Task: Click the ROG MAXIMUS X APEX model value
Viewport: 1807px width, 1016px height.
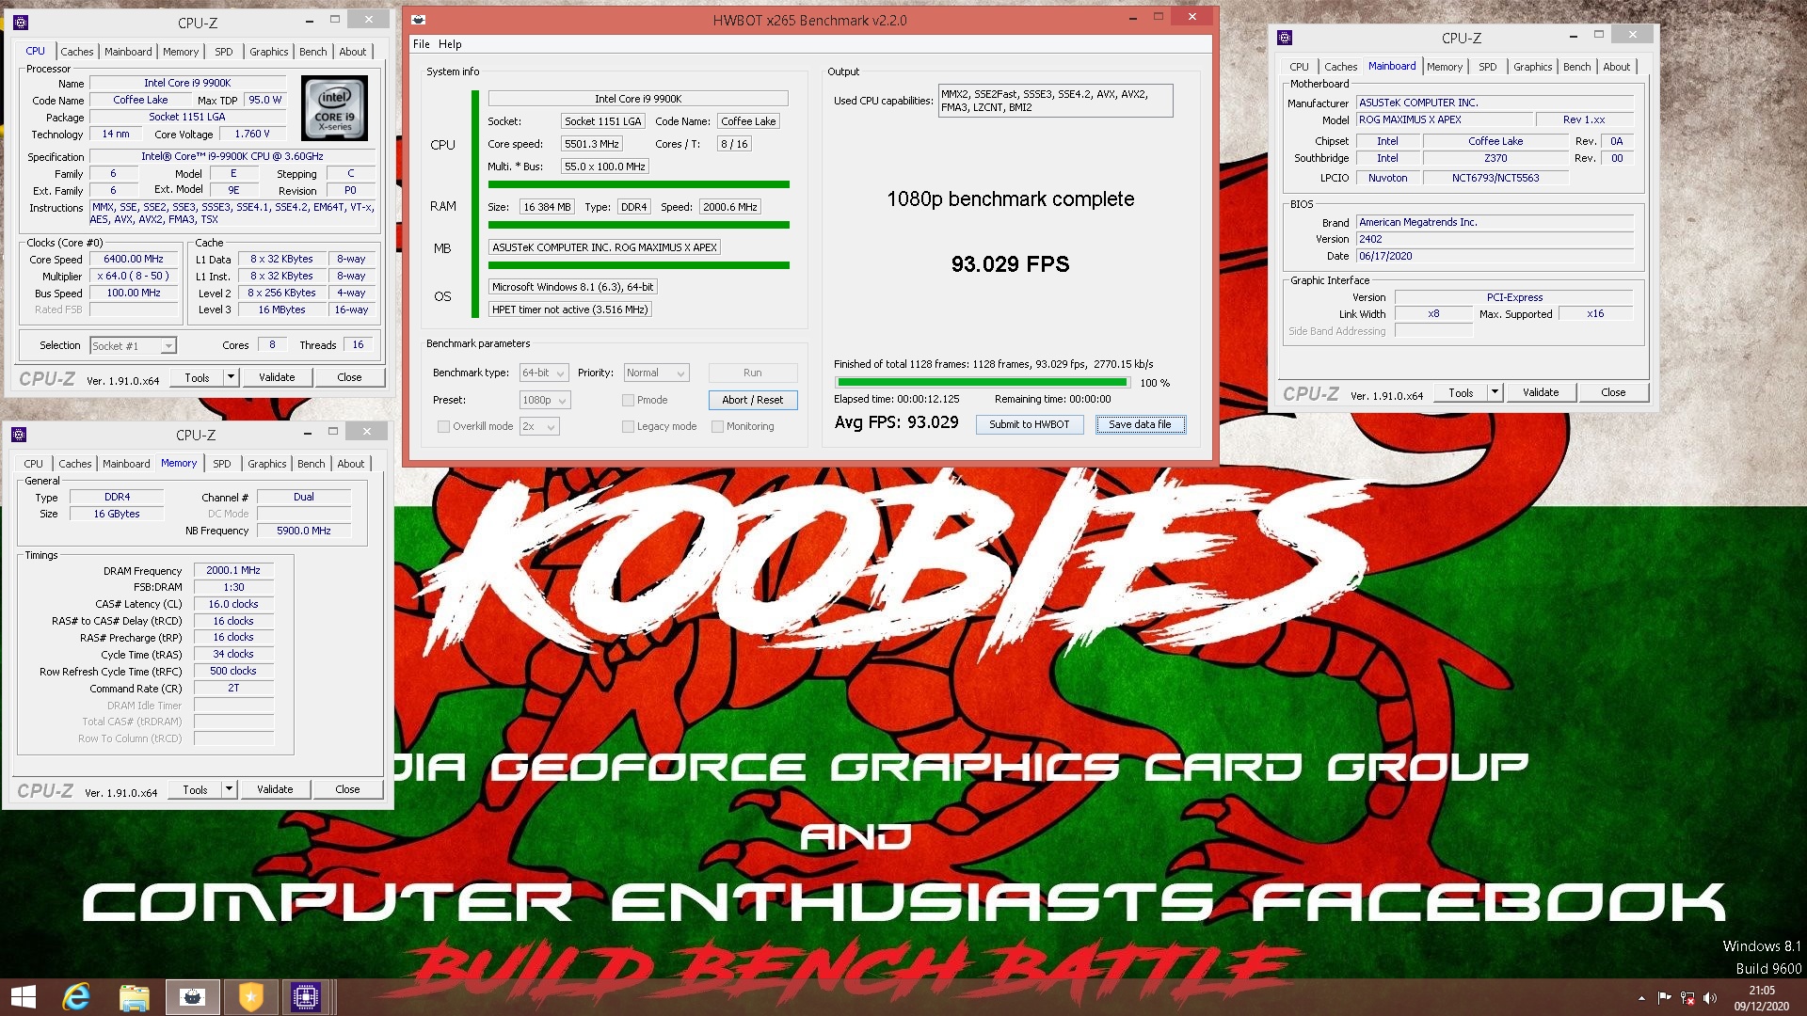Action: tap(1443, 119)
